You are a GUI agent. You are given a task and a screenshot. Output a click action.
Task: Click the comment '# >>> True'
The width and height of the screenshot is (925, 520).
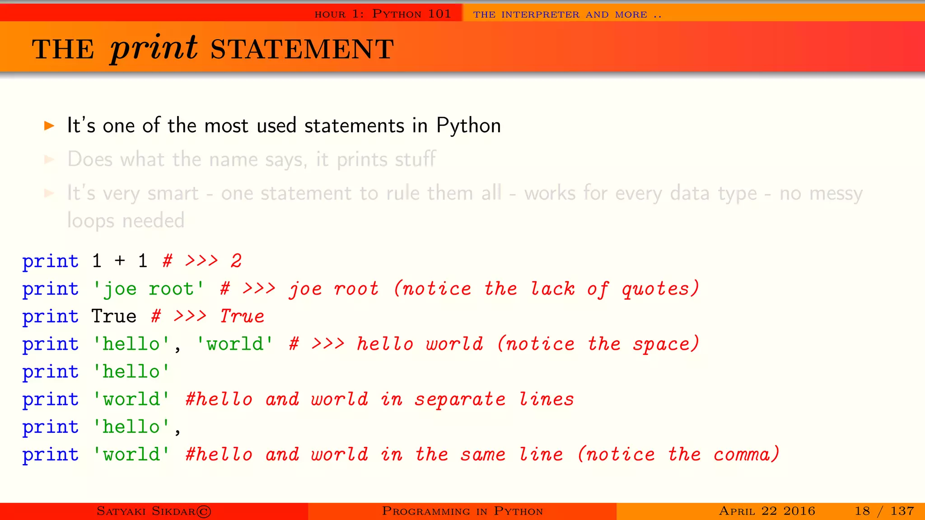208,316
